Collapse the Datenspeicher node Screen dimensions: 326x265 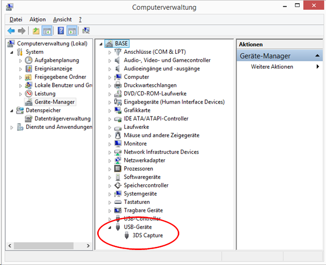tap(12, 111)
